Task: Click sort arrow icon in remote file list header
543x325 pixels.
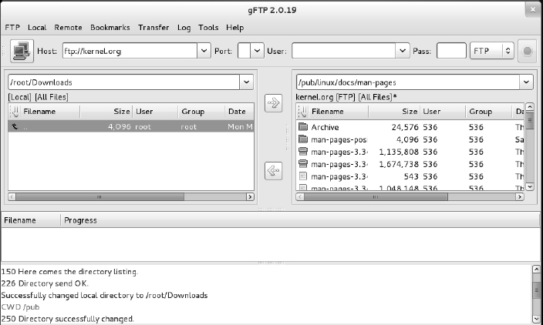Action: pos(302,112)
